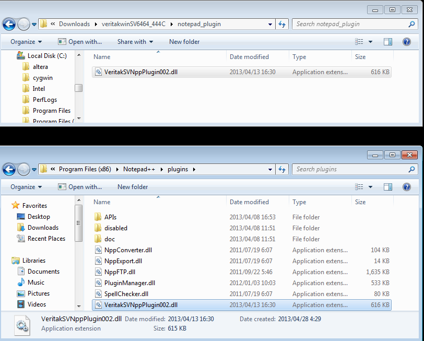Click the top window's navigation scrollbar thumb
Screen dimensions: 424x341
tap(79, 88)
